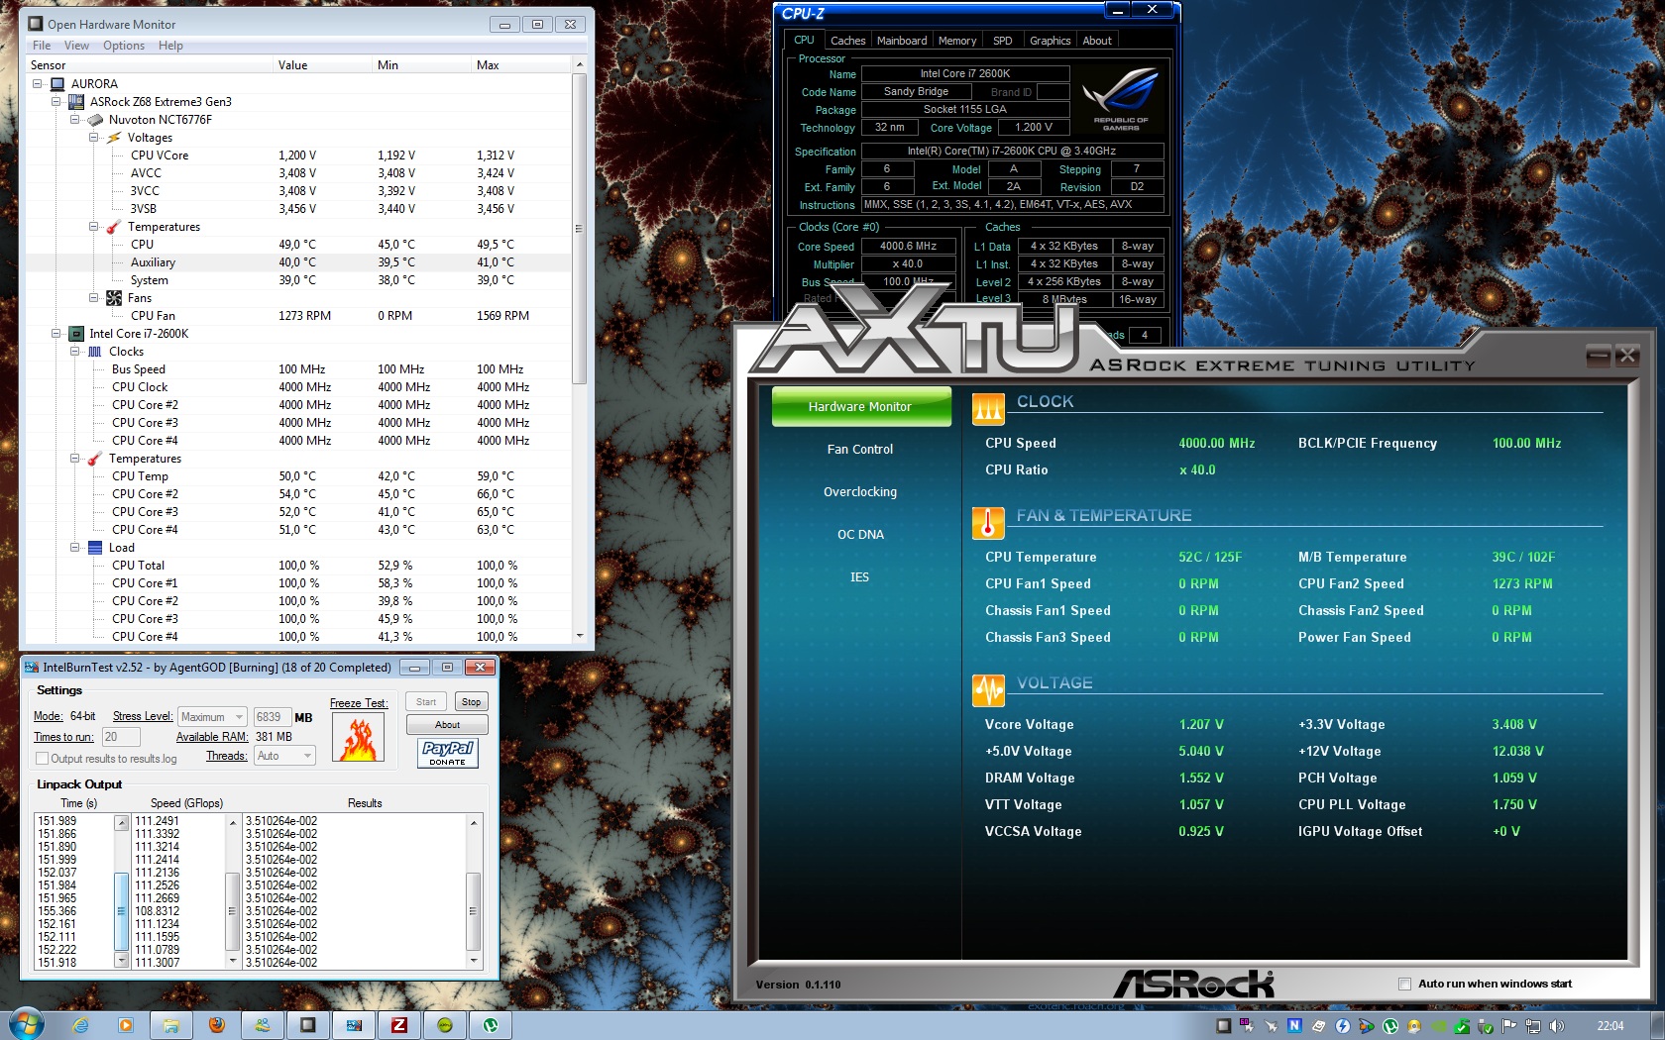This screenshot has height=1040, width=1665.
Task: Click the Hardware Monitor button in AXTU
Action: click(x=860, y=407)
